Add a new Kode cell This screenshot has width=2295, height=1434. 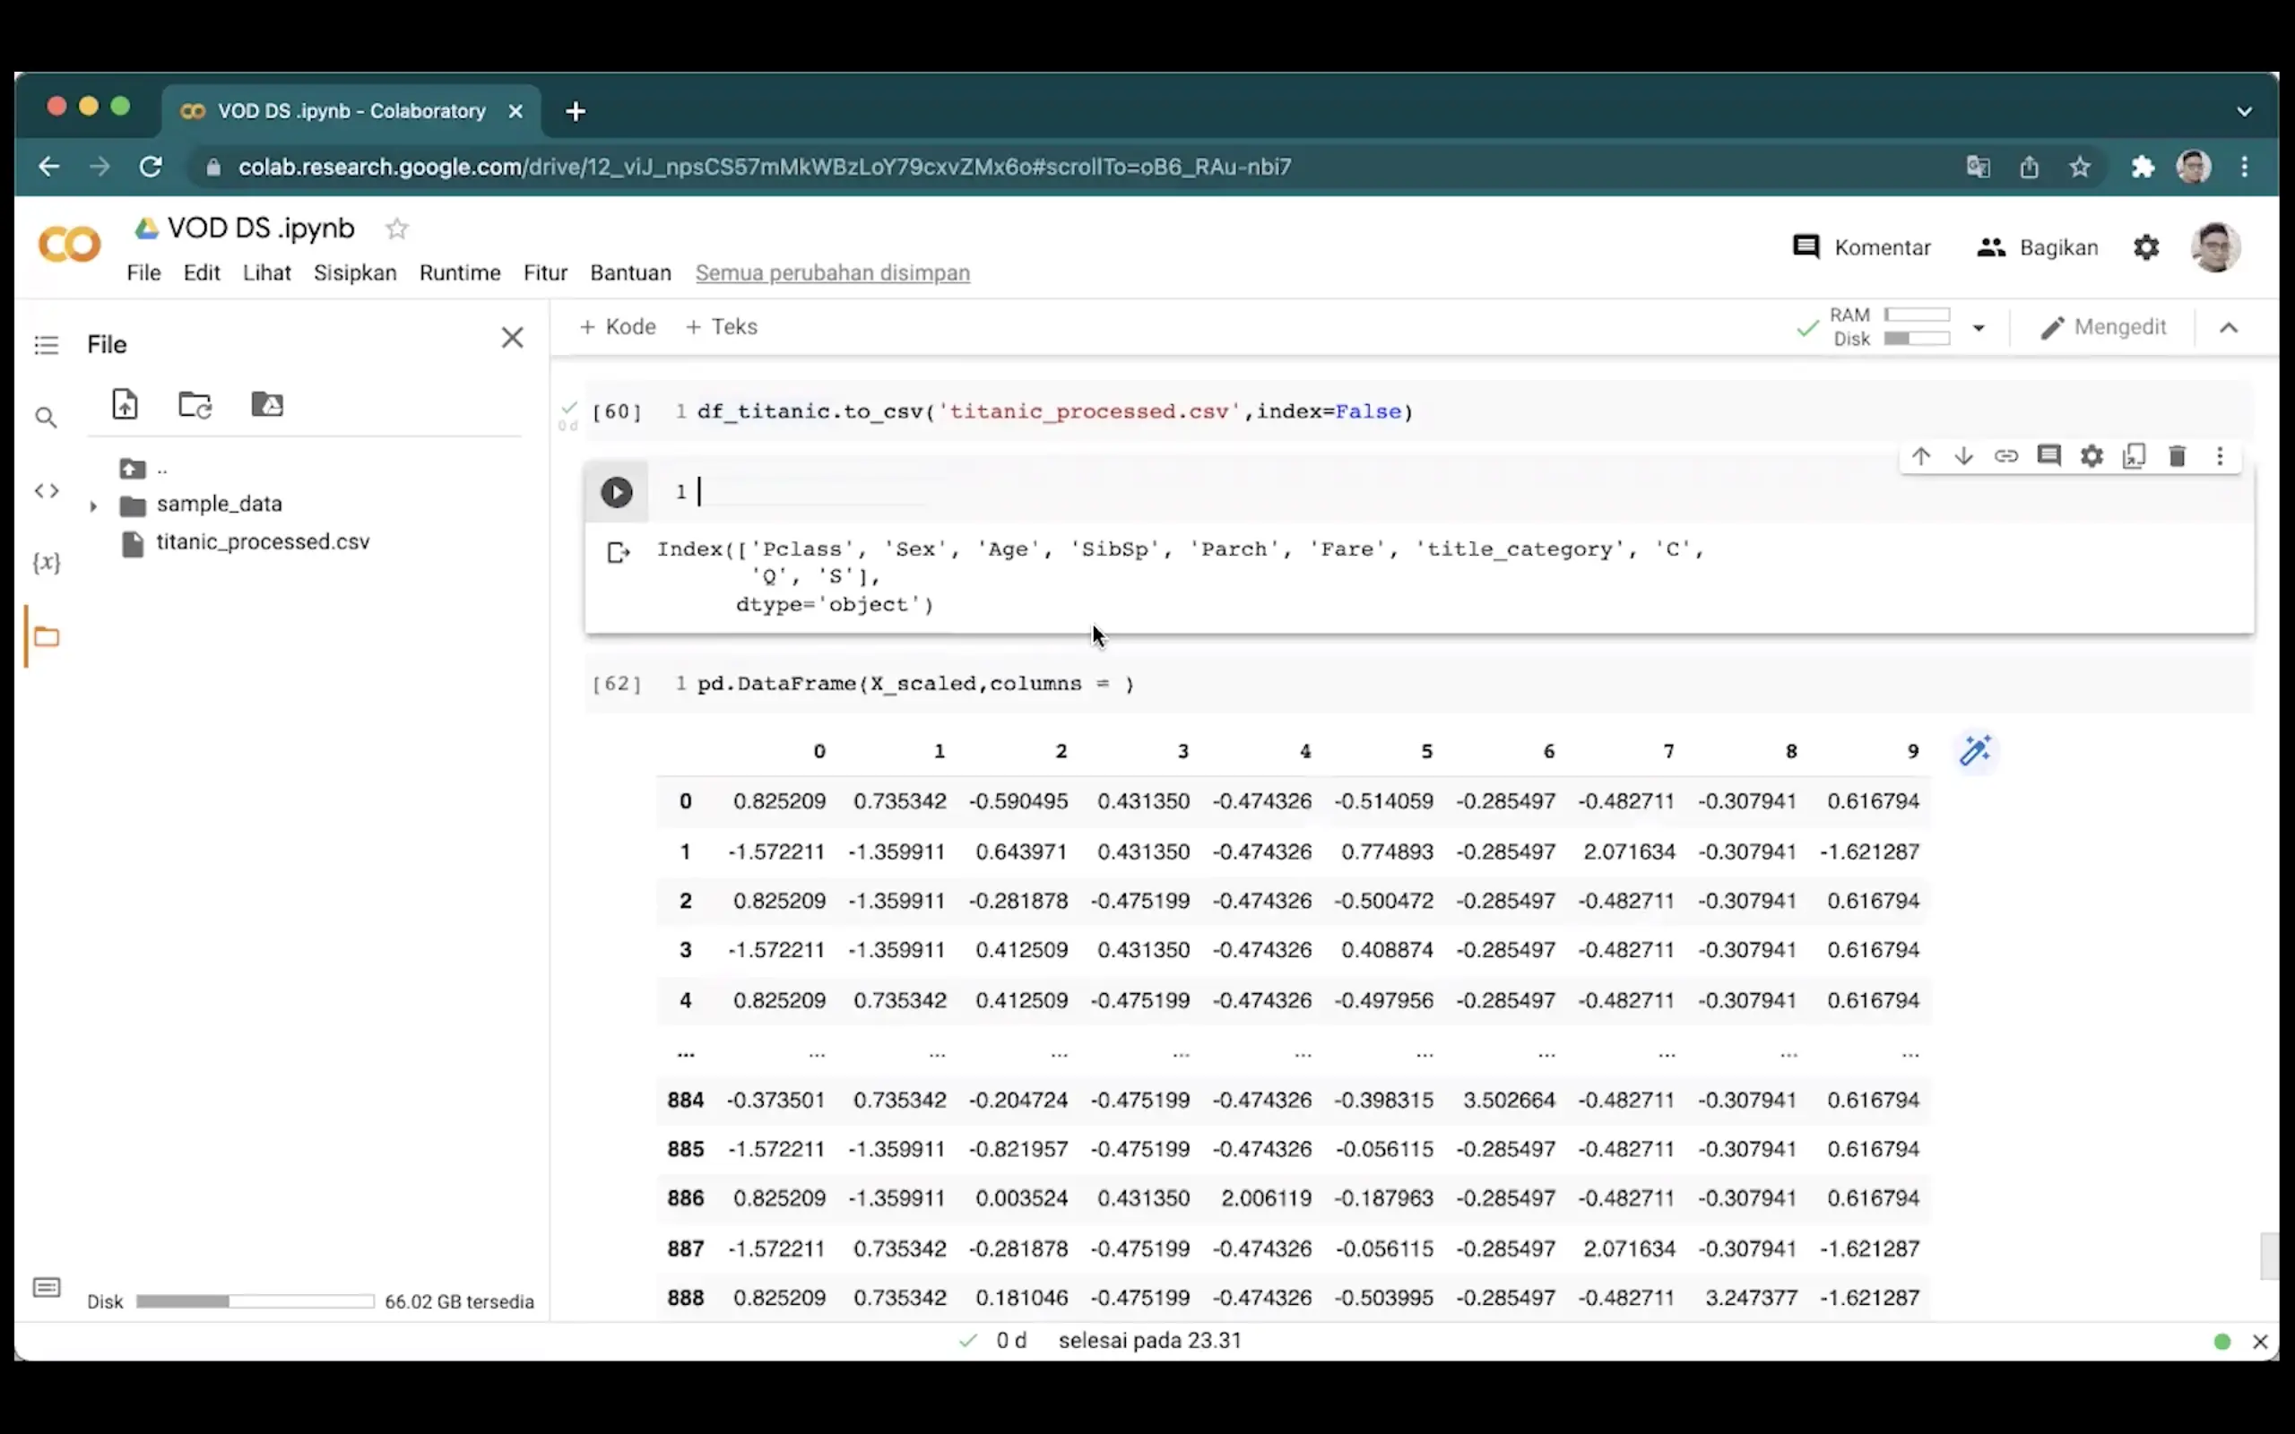click(x=619, y=327)
